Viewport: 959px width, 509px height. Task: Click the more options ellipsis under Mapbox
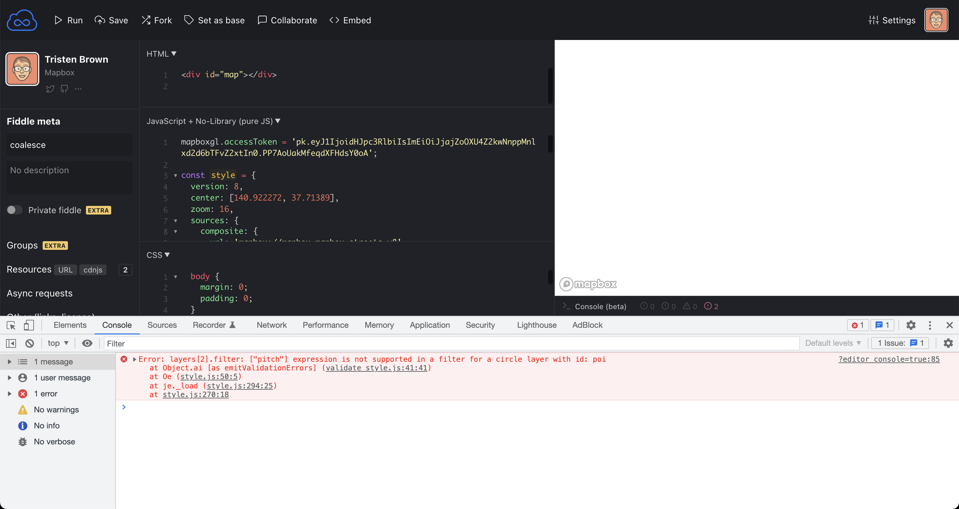(78, 89)
